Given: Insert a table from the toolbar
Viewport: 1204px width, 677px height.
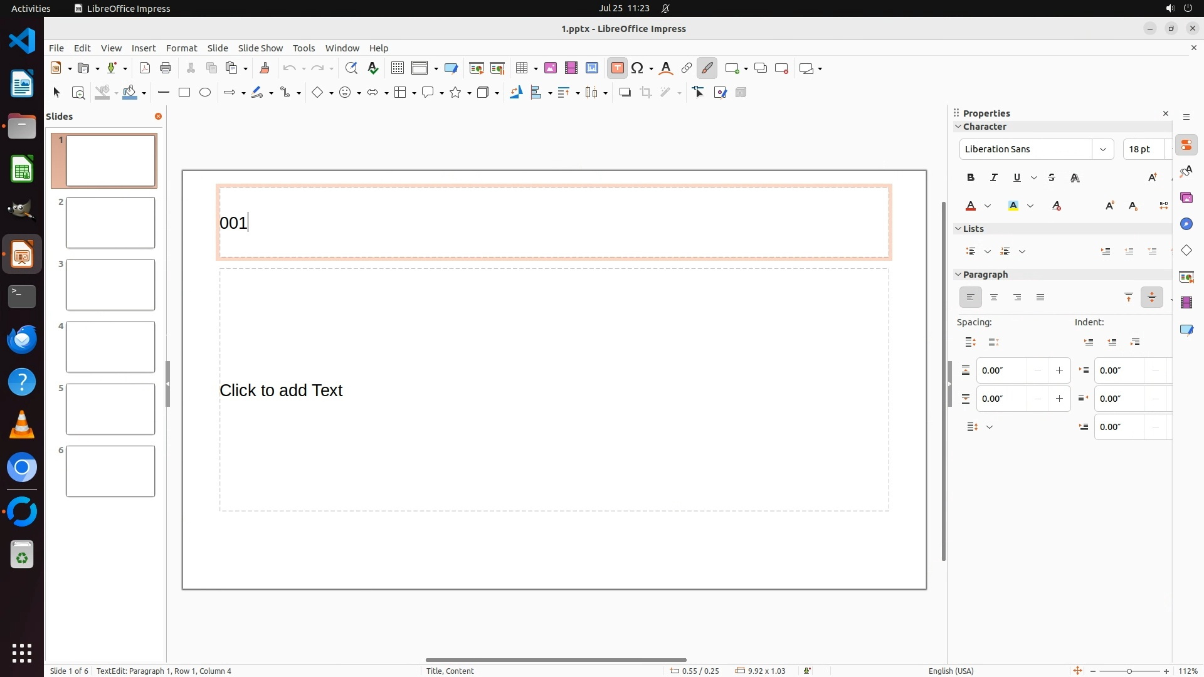Looking at the screenshot, I should [521, 68].
